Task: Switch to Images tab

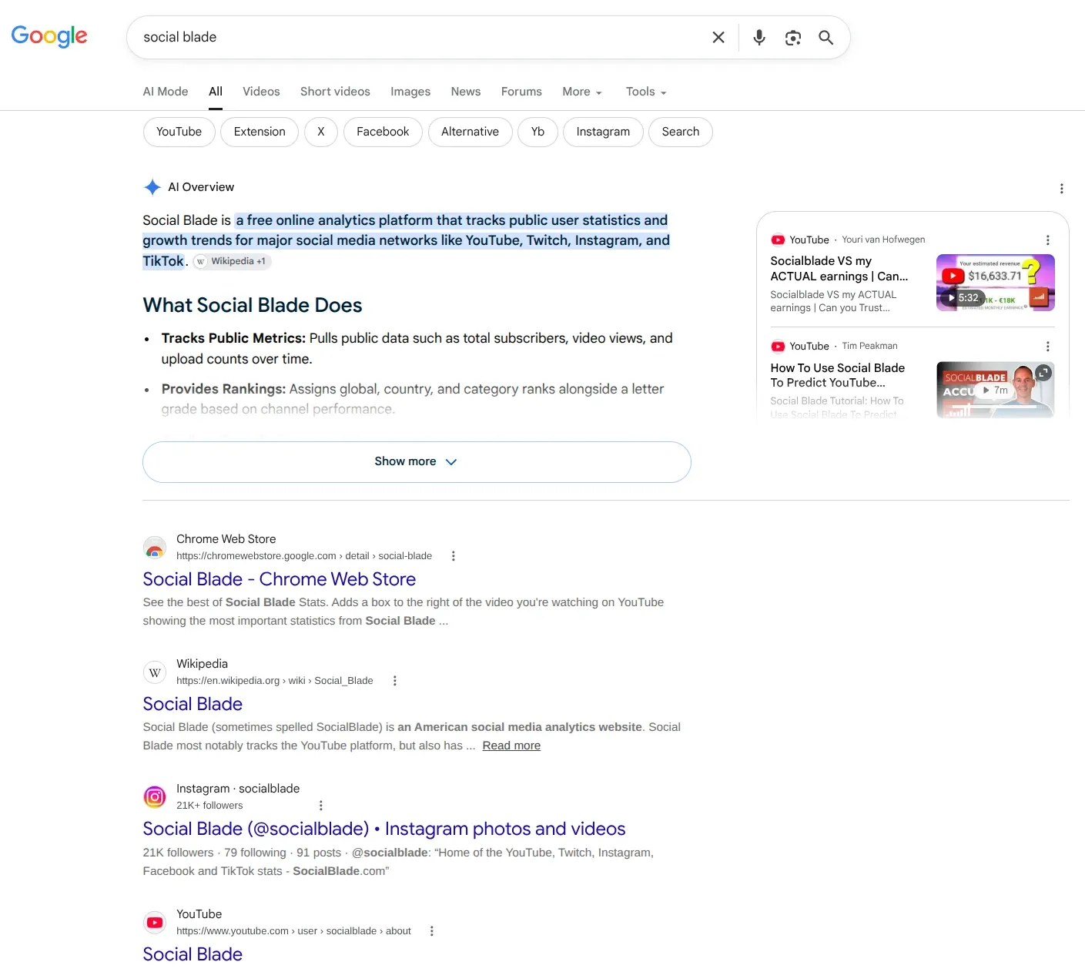Action: (410, 92)
